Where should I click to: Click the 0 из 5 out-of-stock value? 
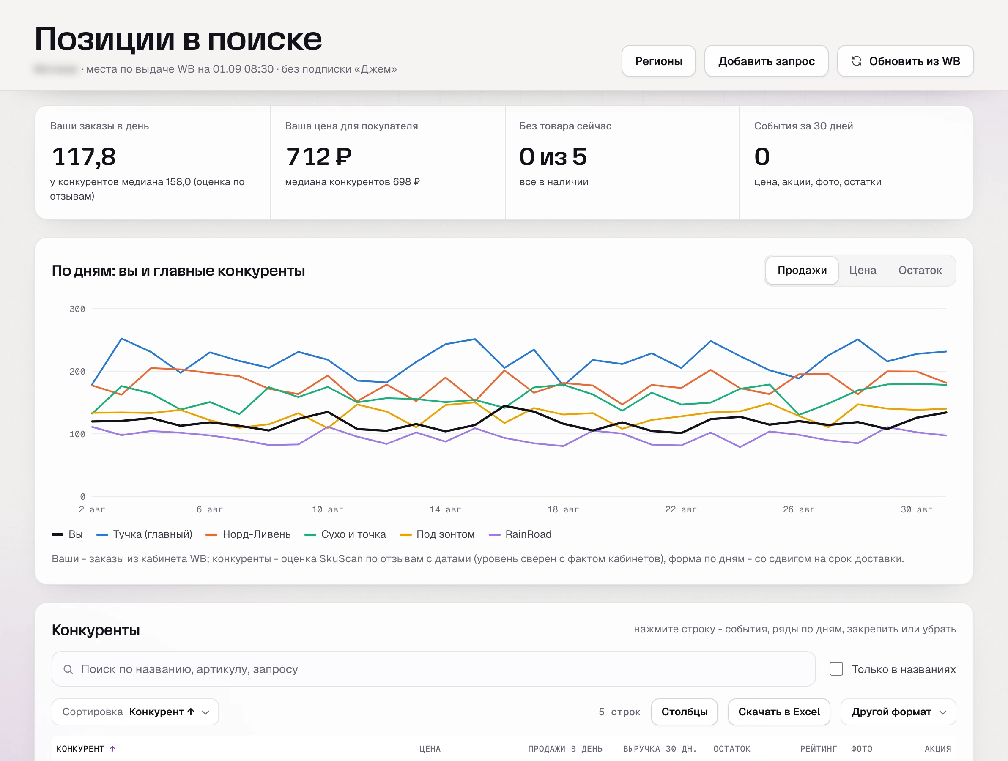click(x=553, y=157)
